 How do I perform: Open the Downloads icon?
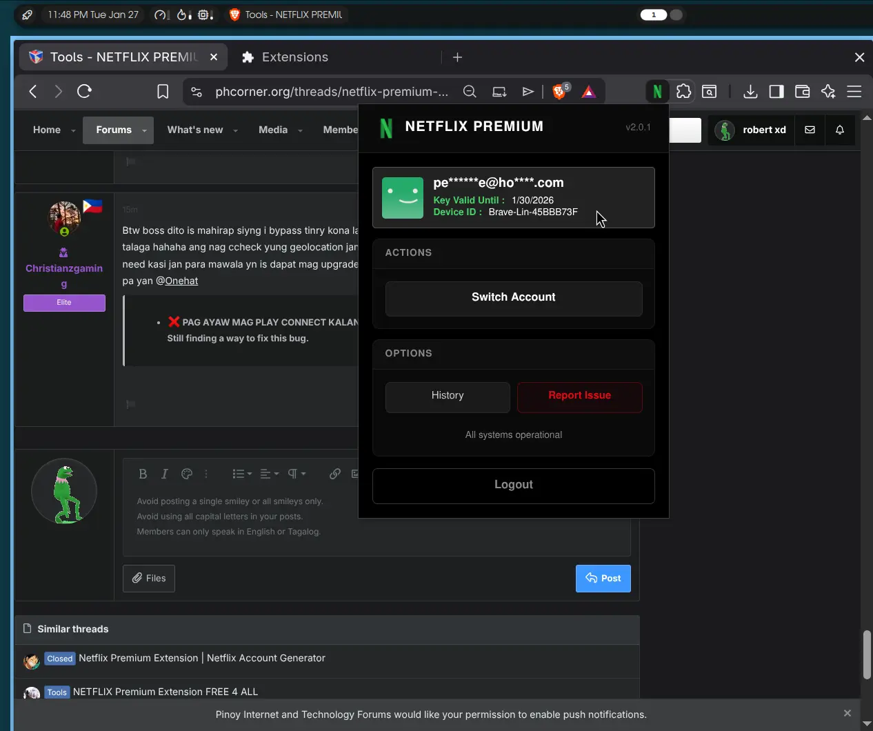[x=750, y=92]
